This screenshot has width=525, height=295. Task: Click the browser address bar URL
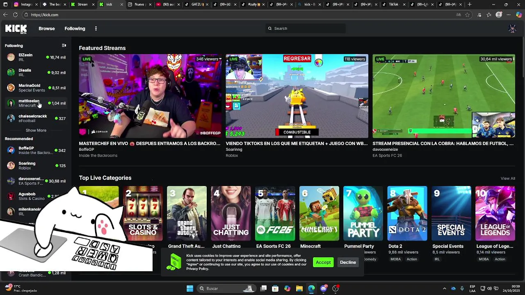[x=44, y=15]
